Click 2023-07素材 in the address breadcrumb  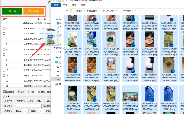tap(125, 11)
